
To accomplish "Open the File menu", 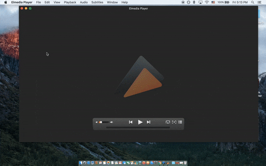I will coord(39,2).
